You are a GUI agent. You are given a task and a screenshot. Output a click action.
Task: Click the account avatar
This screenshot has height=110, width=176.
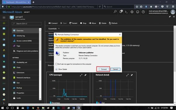tap(173, 12)
